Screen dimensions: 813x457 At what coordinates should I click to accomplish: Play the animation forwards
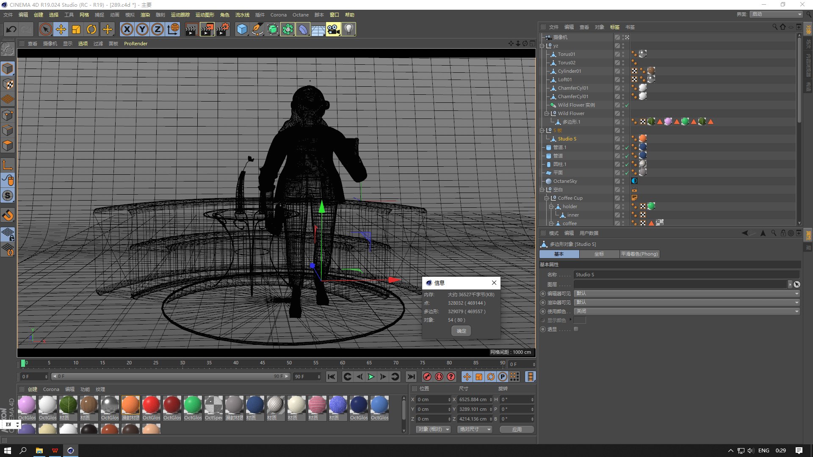coord(371,377)
